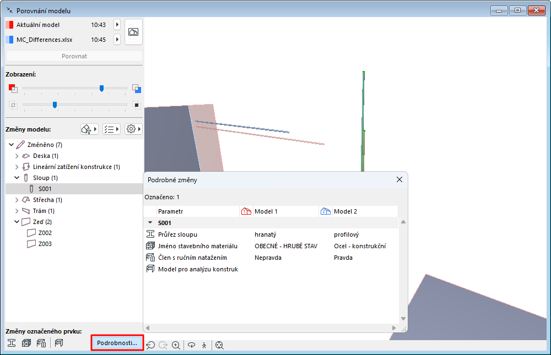Click Jméno stavebního materiálu row icon
551x355 pixels.
pos(150,246)
